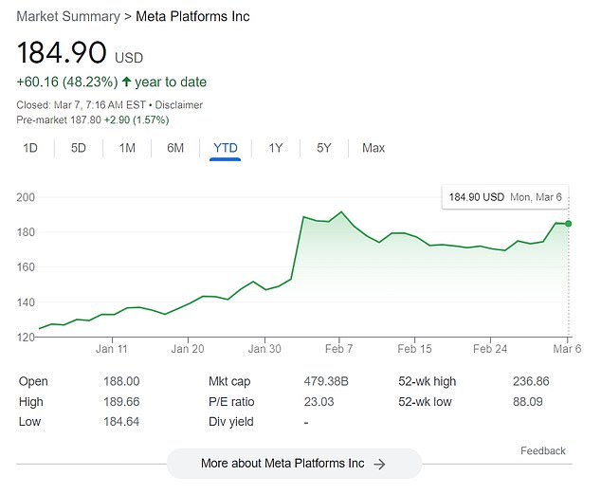The height and width of the screenshot is (494, 601).
Task: Click the Jan 20 axis label
Action: point(188,349)
